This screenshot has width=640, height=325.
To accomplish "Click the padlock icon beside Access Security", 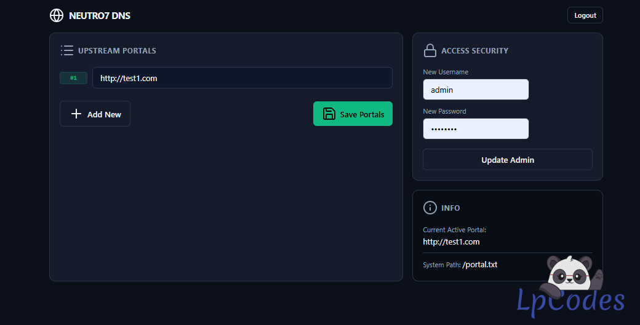I will (430, 50).
